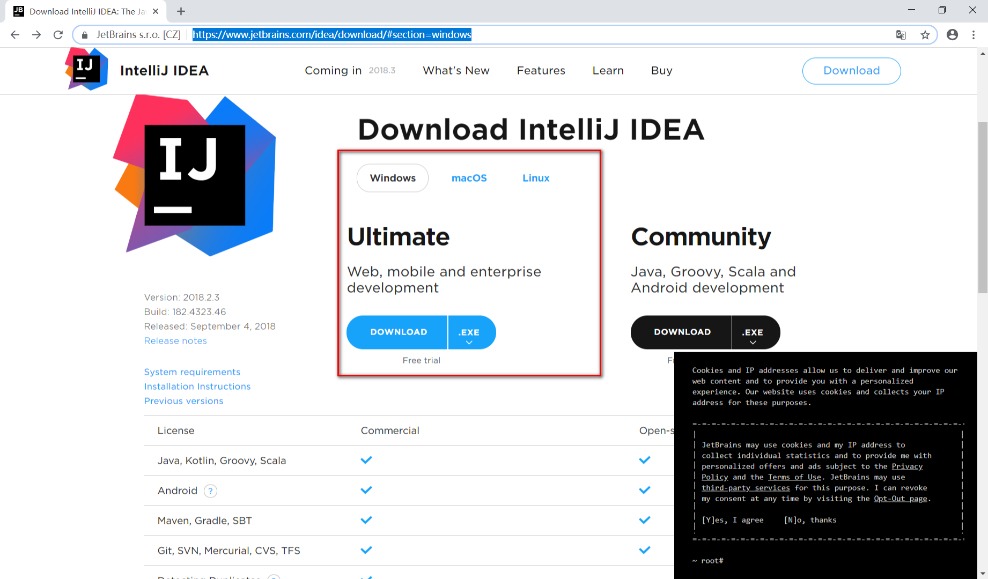Accept cookies with [Y]es, I agree
988x579 pixels.
click(732, 520)
